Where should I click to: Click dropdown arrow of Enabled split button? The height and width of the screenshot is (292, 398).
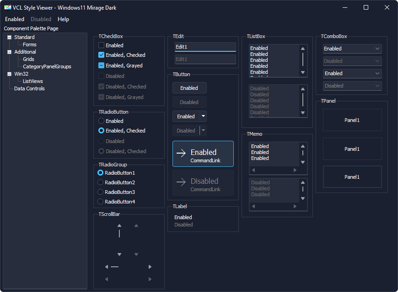203,116
